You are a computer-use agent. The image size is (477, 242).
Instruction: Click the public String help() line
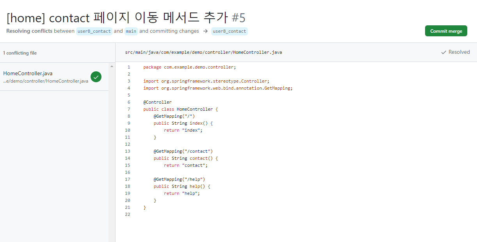[x=182, y=186]
